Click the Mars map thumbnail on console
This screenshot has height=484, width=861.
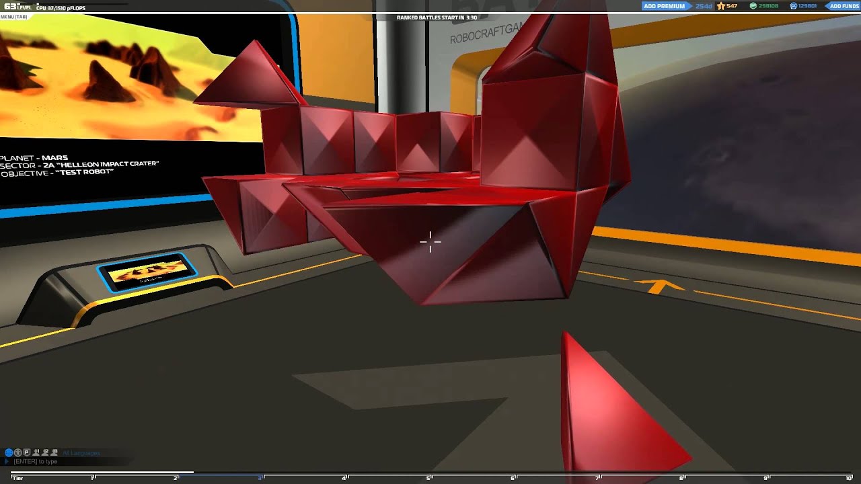tap(148, 272)
